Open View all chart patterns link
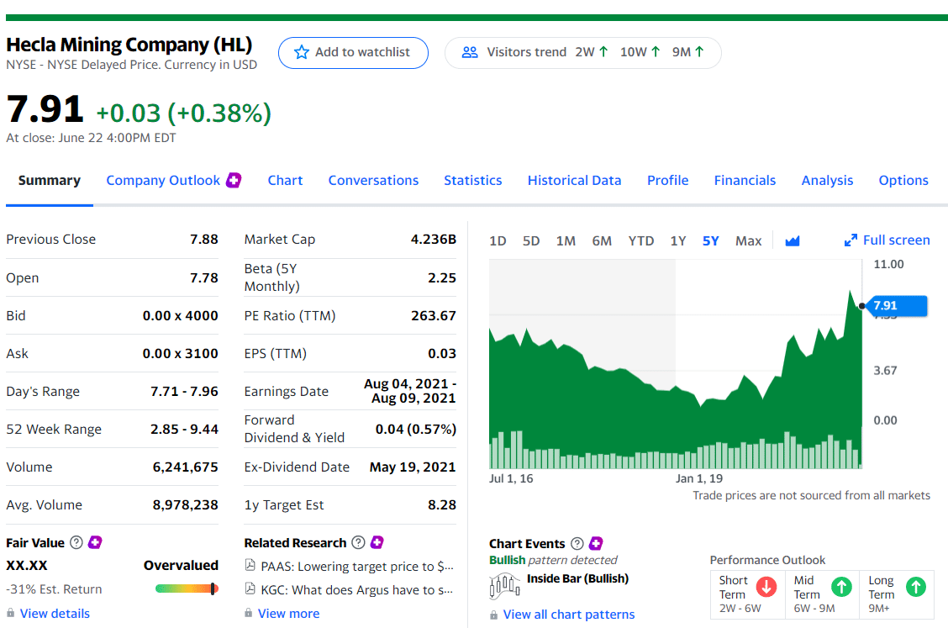This screenshot has height=628, width=948. coord(569,615)
